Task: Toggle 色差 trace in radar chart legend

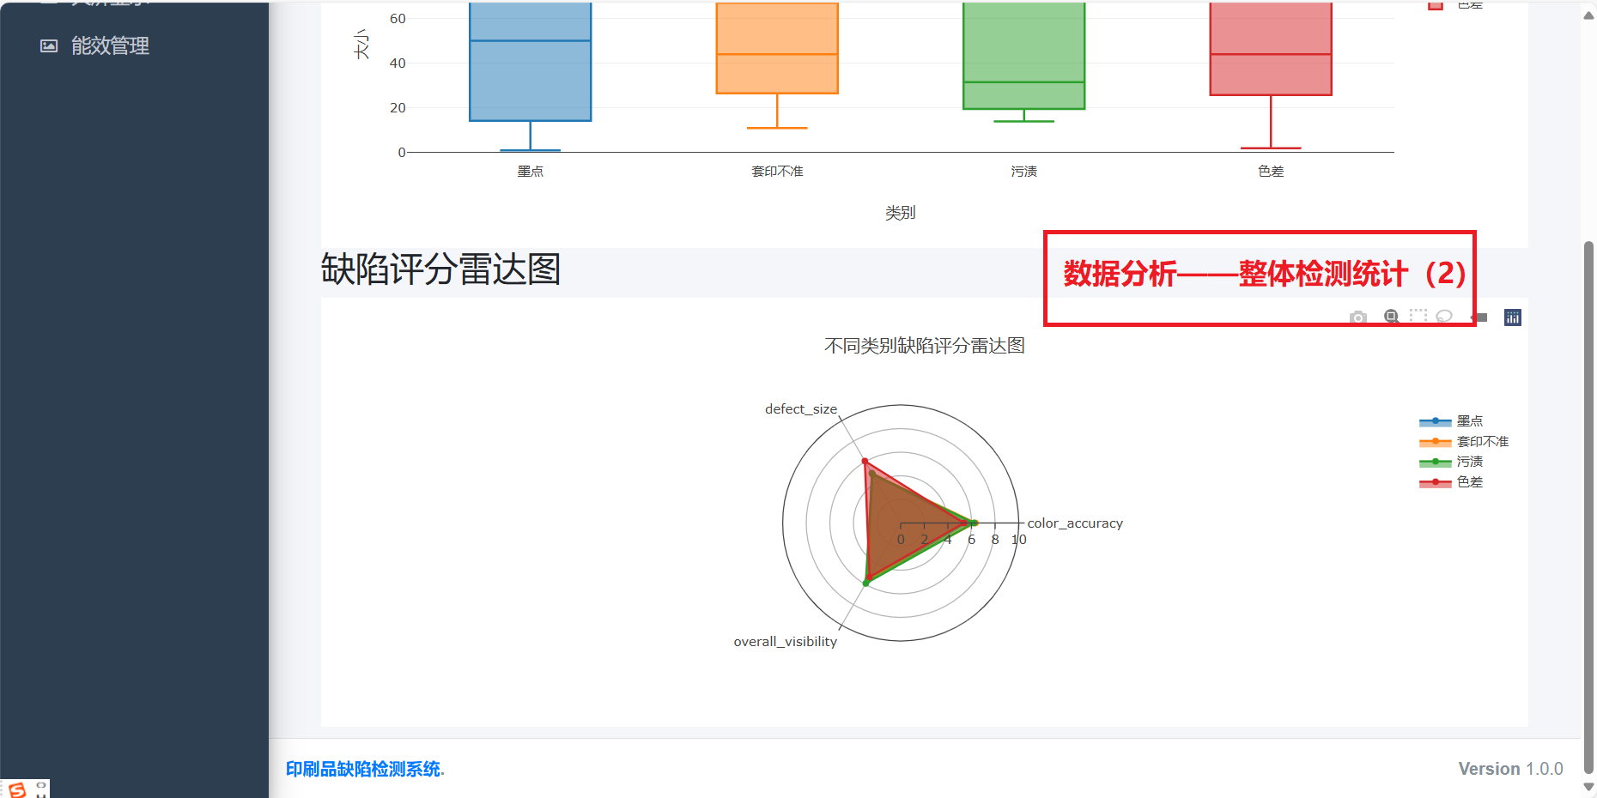Action: point(1451,482)
